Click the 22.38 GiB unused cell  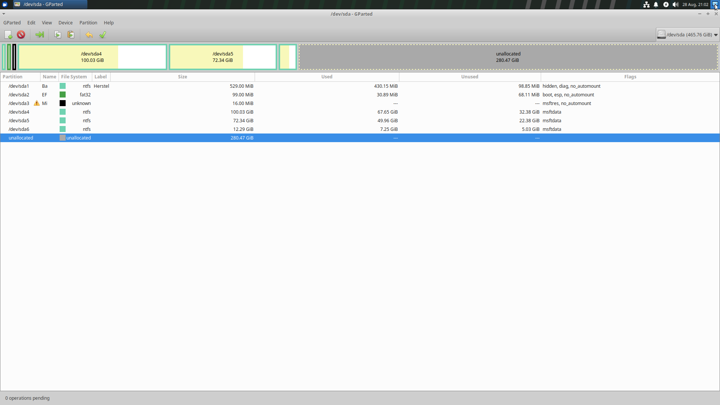[x=529, y=121]
